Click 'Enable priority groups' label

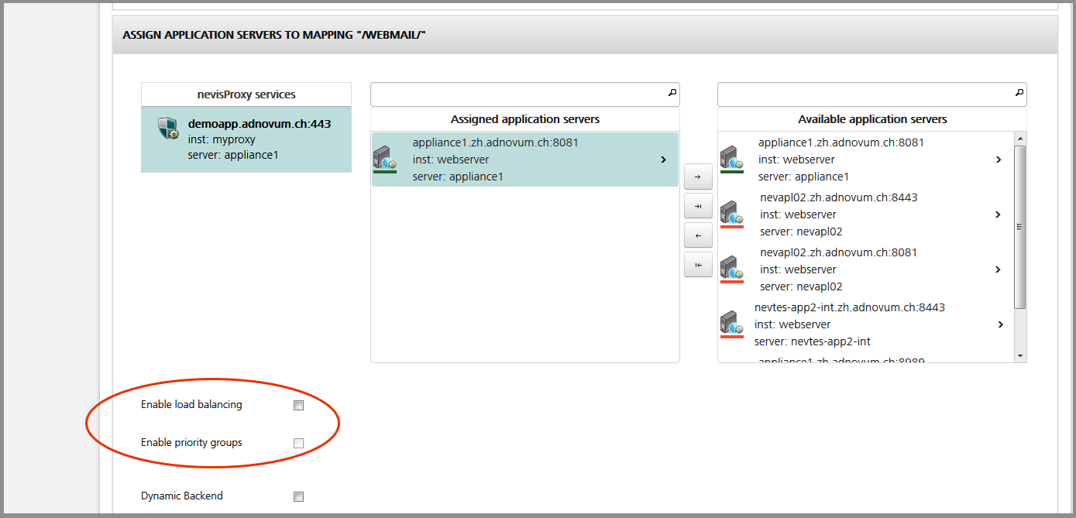tap(191, 442)
